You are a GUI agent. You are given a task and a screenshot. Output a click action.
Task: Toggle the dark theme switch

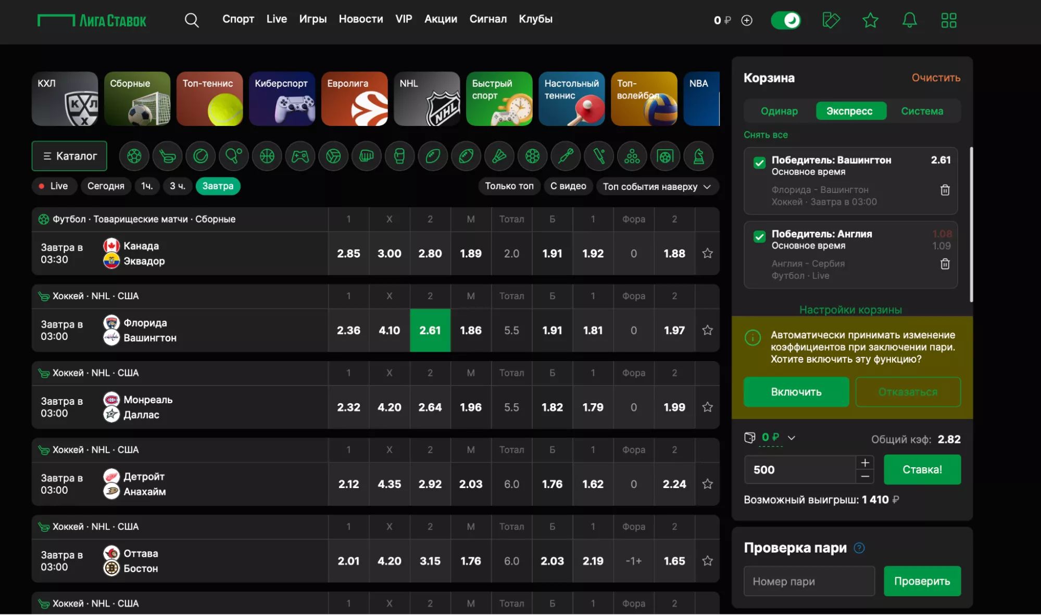click(x=785, y=20)
